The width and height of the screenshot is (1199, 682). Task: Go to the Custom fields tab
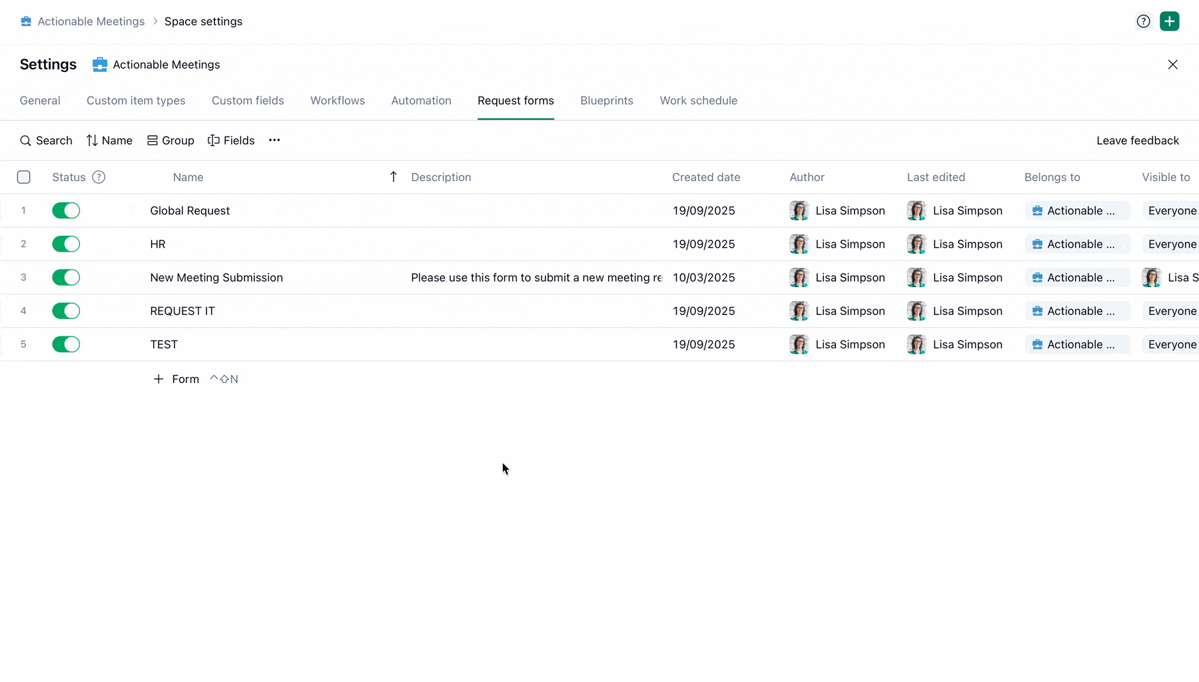tap(248, 101)
